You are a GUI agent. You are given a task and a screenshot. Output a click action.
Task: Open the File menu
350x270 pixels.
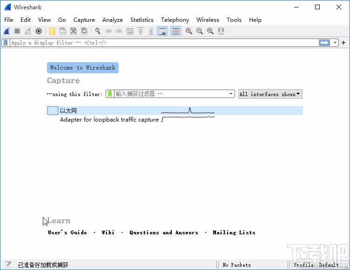tap(9, 20)
